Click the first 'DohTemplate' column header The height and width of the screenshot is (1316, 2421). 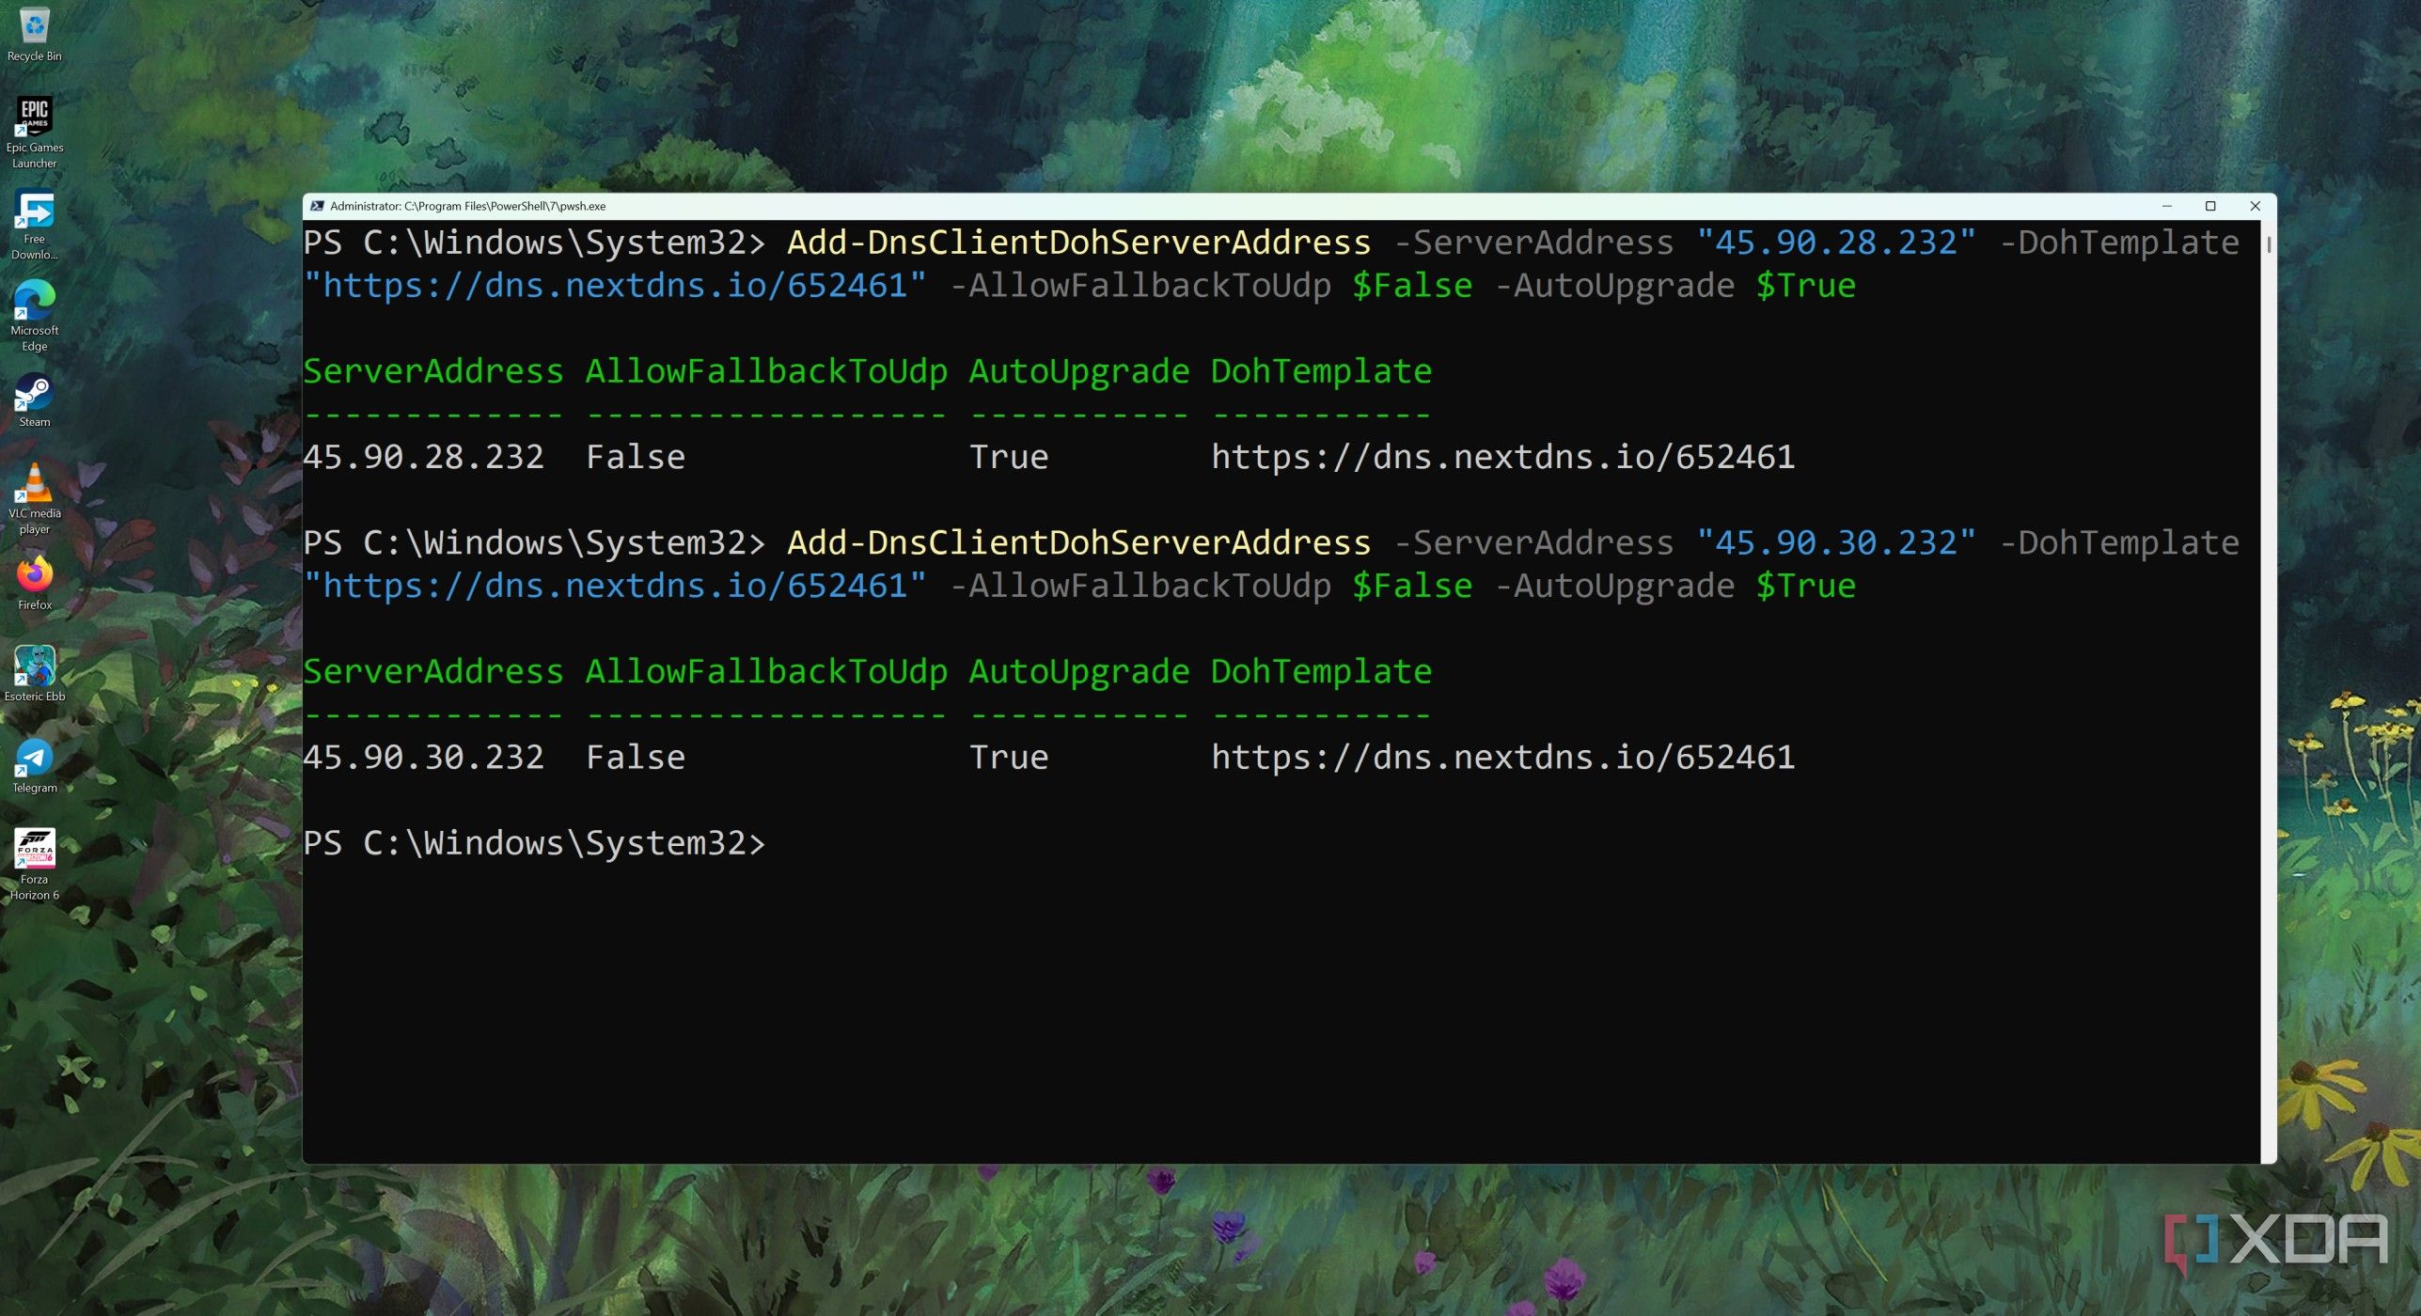click(1321, 371)
